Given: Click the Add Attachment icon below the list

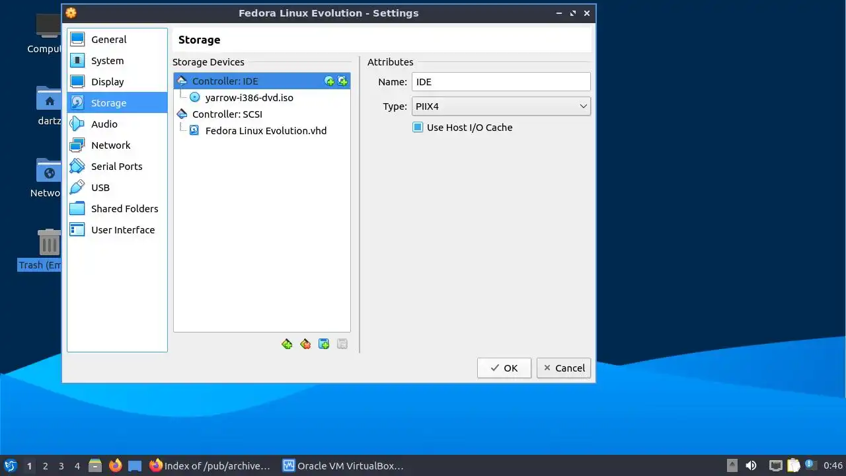Looking at the screenshot, I should click(324, 344).
